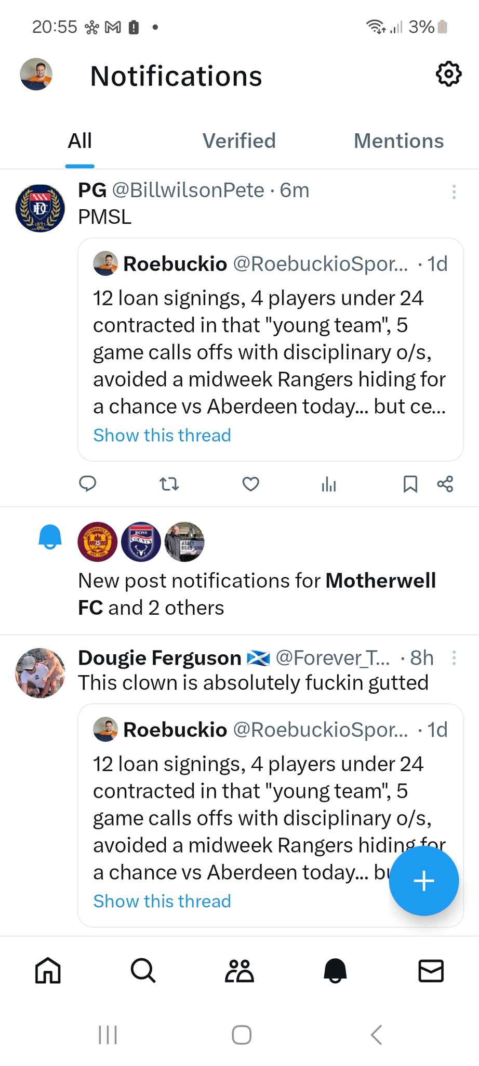The image size is (479, 1066).
Task: Select the All notifications tab
Action: (x=80, y=141)
